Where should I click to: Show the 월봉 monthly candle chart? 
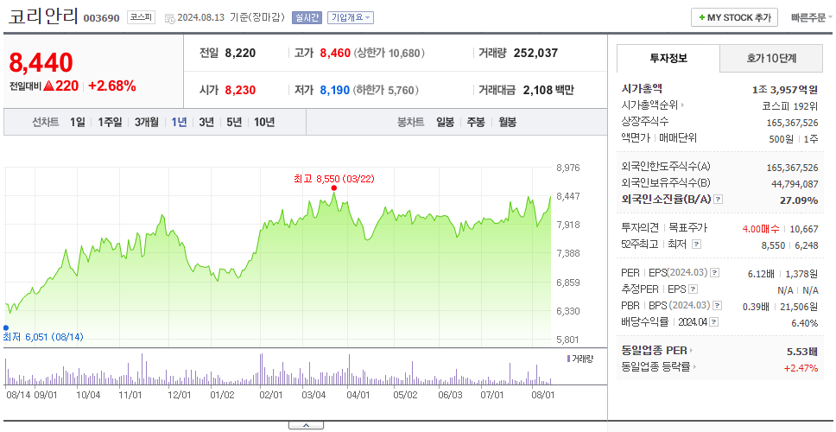[508, 122]
